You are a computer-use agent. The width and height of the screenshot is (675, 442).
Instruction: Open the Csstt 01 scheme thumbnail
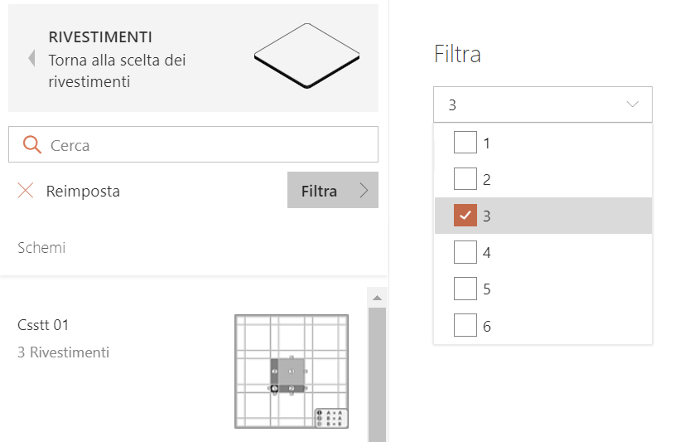(292, 372)
